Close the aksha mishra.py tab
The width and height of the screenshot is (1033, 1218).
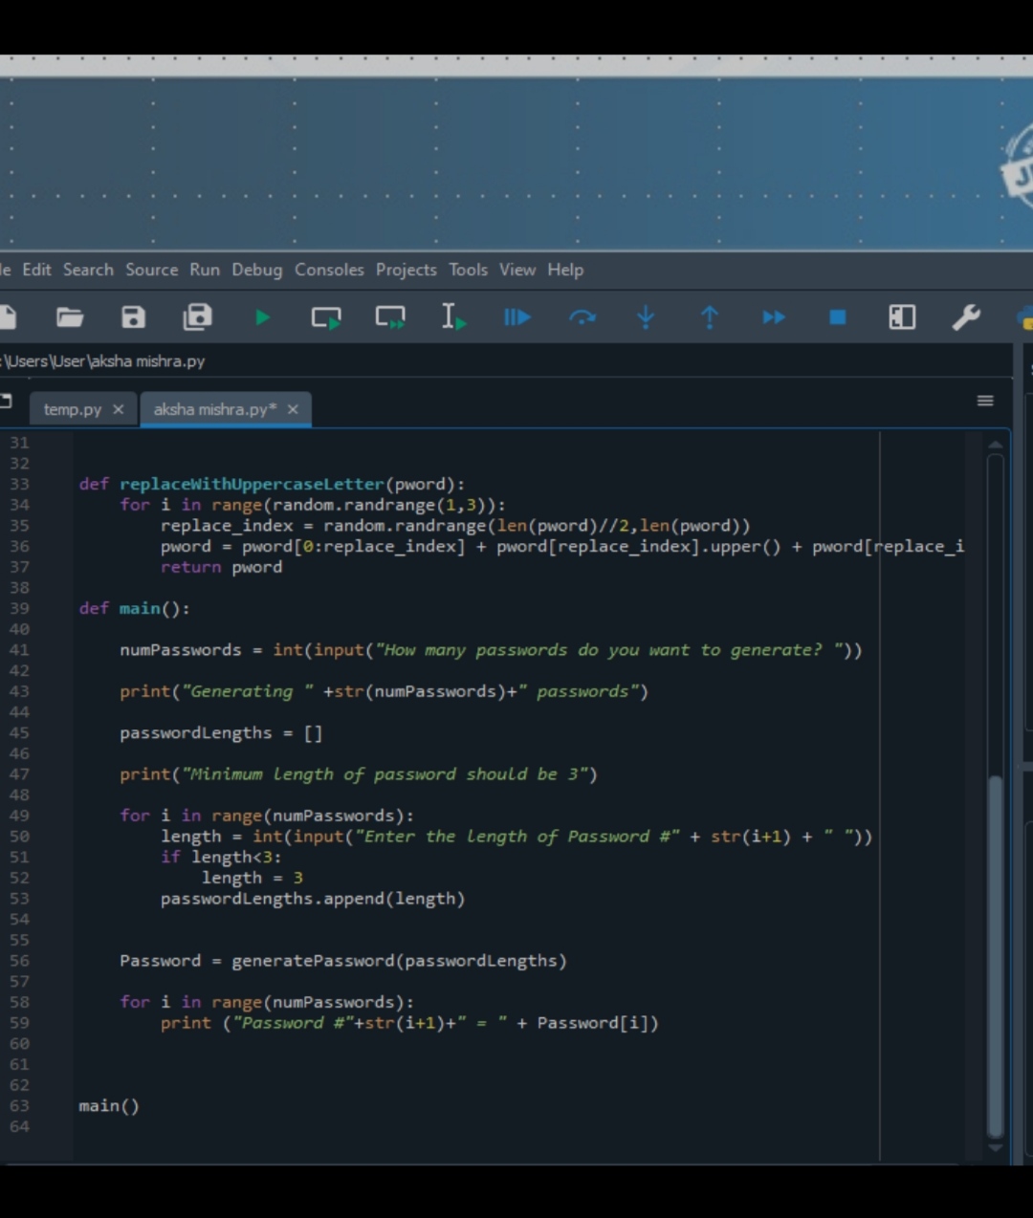[x=293, y=409]
